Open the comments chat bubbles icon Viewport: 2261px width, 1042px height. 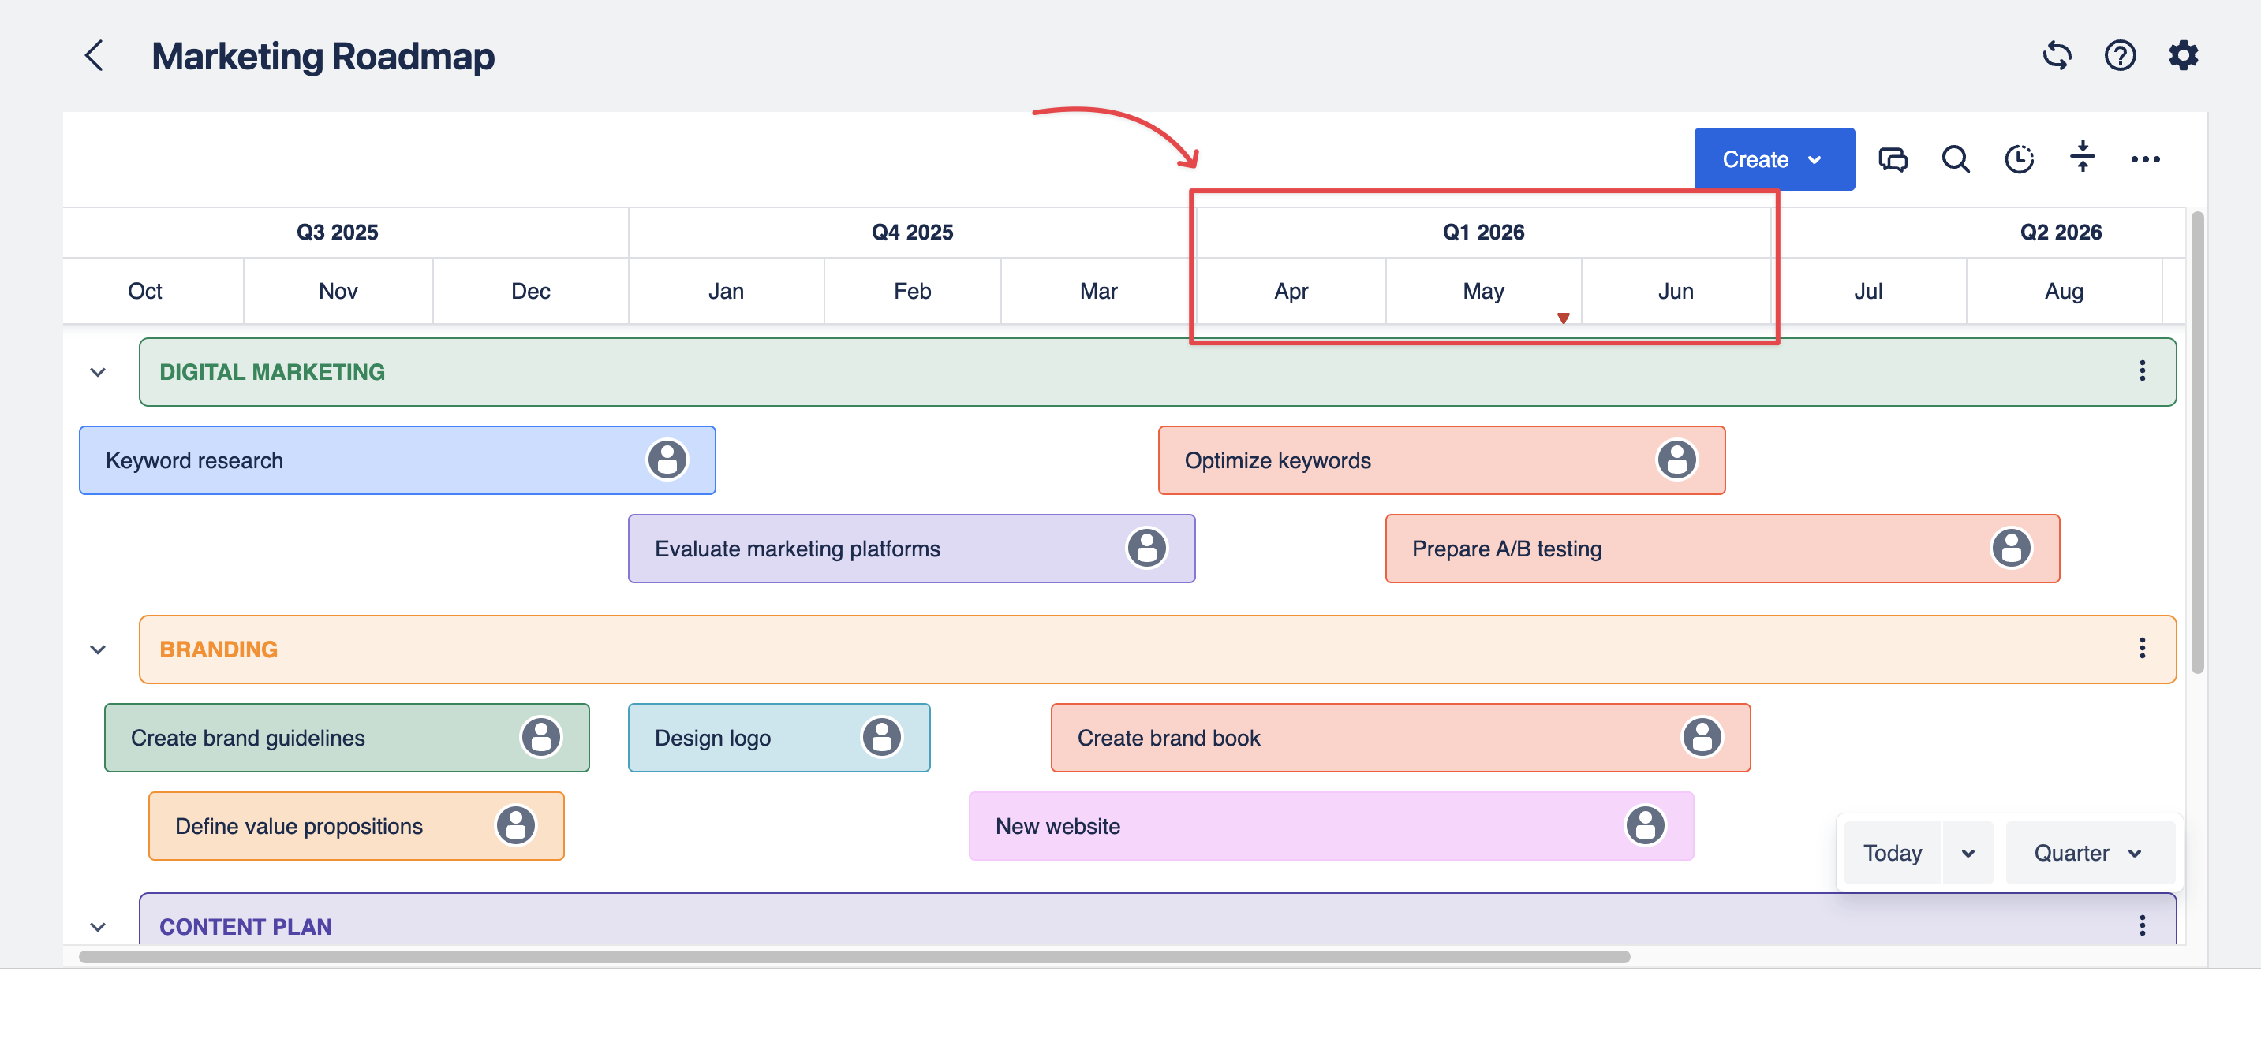pyautogui.click(x=1893, y=160)
